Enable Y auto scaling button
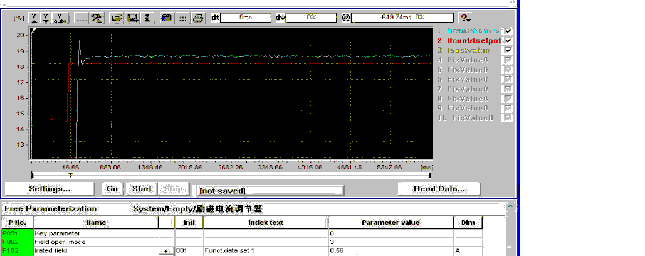Image resolution: width=645 pixels, height=256 pixels. pos(60,18)
